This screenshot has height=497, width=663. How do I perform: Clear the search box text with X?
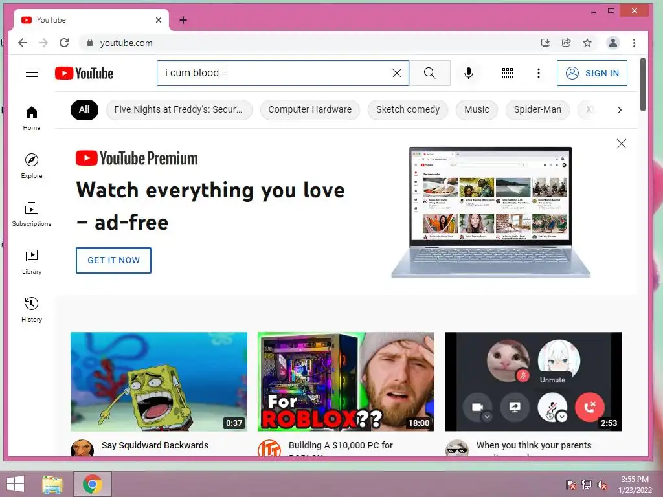click(x=397, y=73)
